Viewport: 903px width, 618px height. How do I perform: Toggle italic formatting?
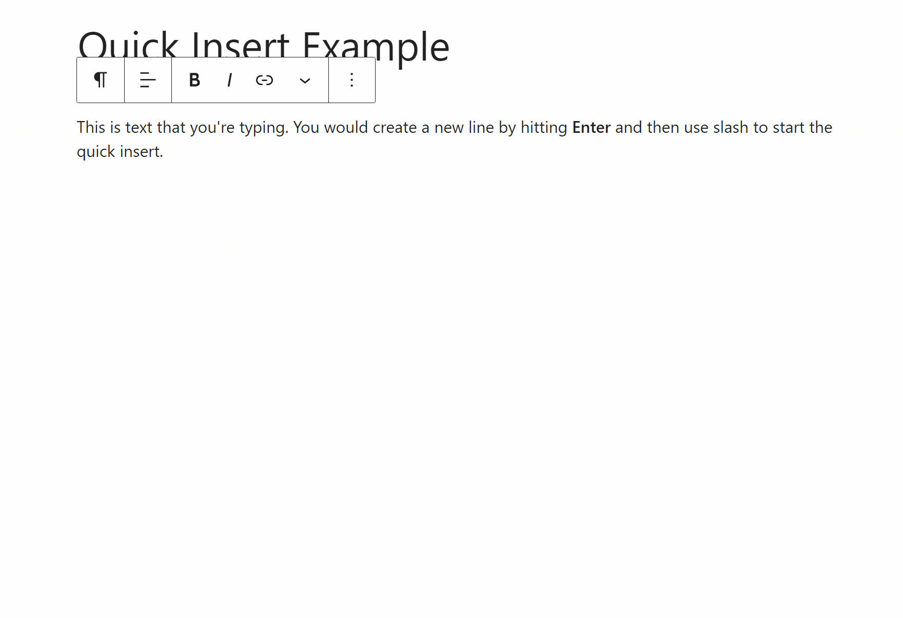click(229, 80)
